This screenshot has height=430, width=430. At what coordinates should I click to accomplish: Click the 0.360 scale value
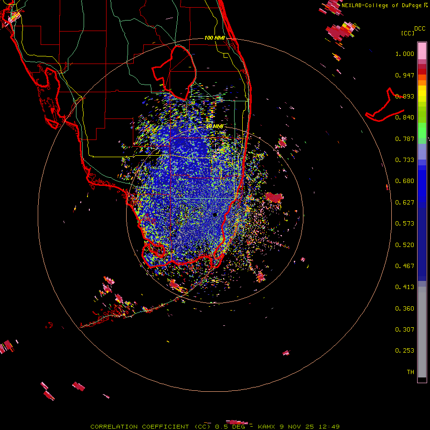[x=405, y=309]
